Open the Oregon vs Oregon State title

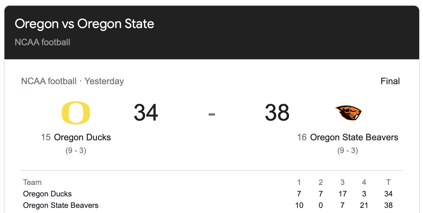[85, 24]
